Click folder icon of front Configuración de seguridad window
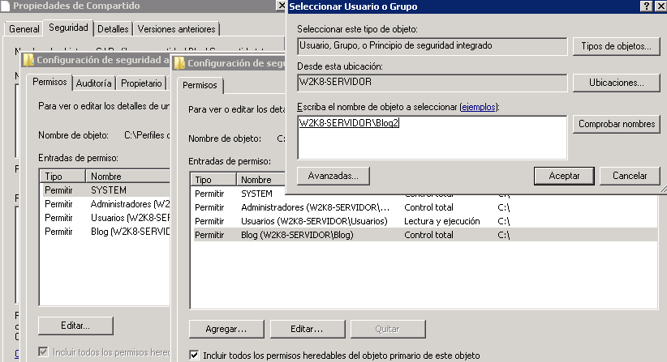Image resolution: width=667 pixels, height=362 pixels. [179, 63]
